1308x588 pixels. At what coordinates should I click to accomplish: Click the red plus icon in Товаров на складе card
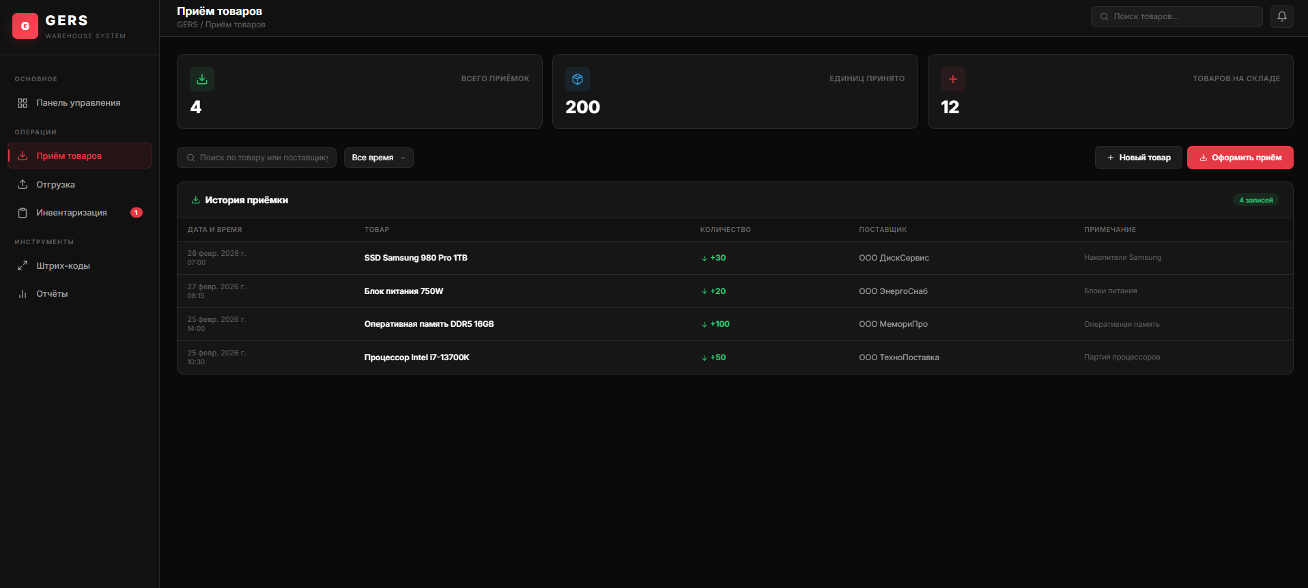(x=952, y=79)
